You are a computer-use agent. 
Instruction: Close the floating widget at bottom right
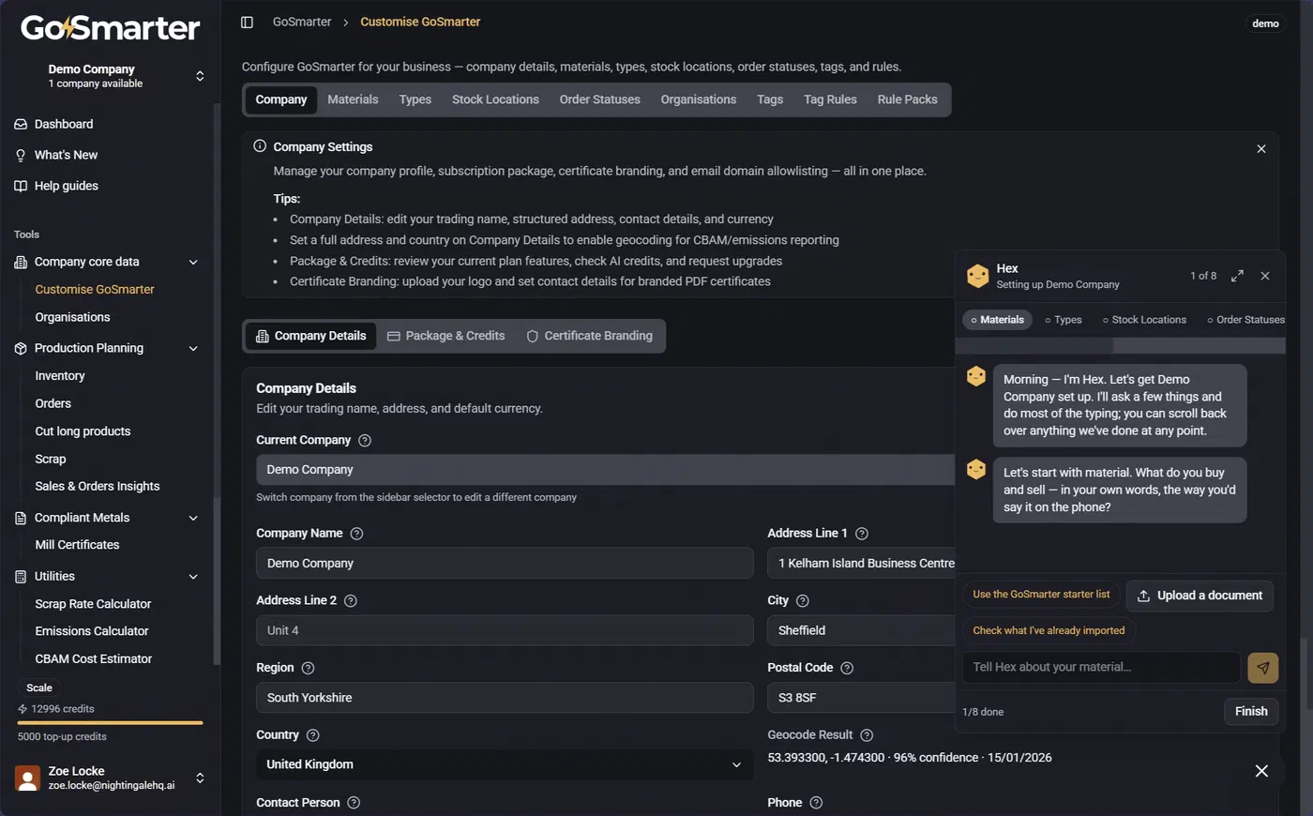[x=1261, y=771]
